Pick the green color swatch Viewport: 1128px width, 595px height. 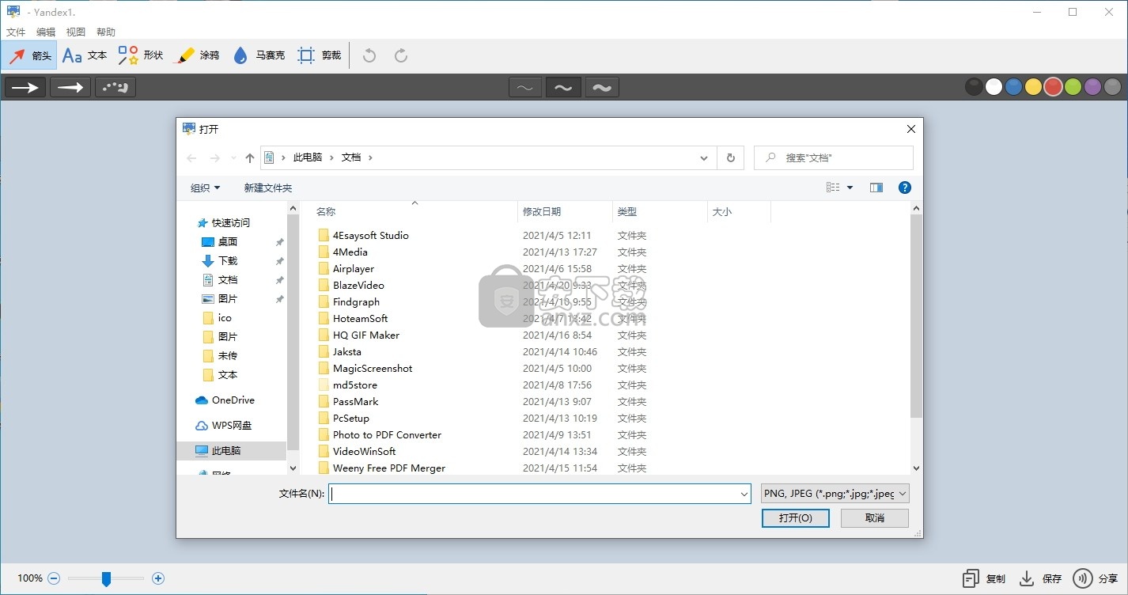(x=1073, y=87)
